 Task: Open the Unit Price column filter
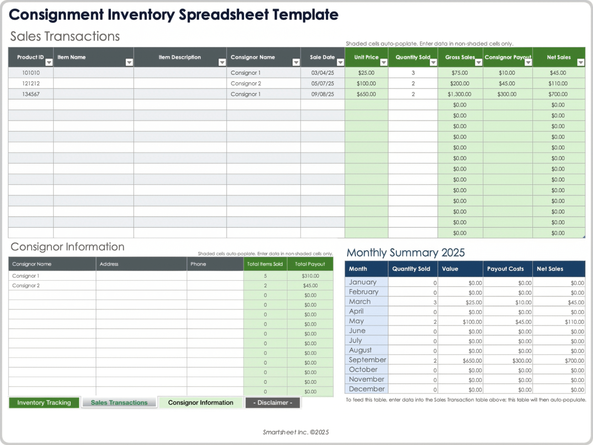point(383,62)
